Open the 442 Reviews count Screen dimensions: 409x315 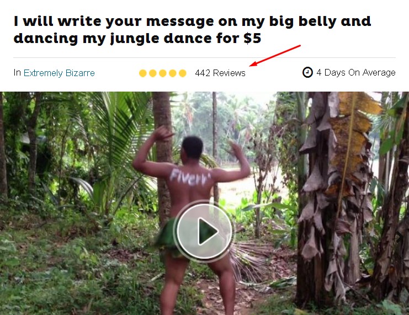click(x=220, y=73)
